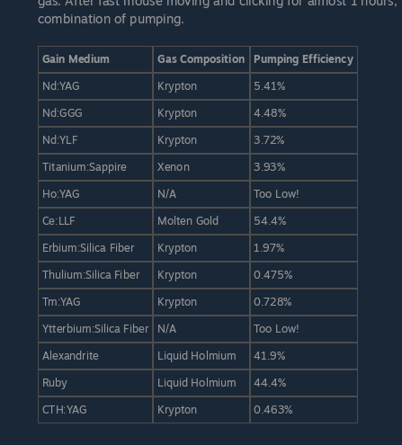Click the Pumping Efficiency column header

(304, 59)
